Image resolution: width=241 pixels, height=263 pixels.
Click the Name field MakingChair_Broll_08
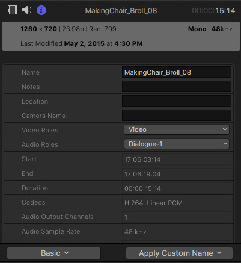pyautogui.click(x=177, y=72)
